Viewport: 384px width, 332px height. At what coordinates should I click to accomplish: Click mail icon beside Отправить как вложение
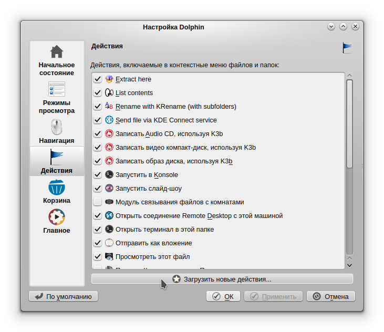coord(109,243)
